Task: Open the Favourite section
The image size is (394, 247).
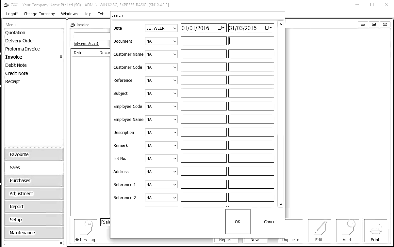Action: 34,154
